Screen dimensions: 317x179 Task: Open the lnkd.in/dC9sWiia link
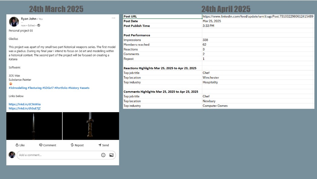[25, 104]
